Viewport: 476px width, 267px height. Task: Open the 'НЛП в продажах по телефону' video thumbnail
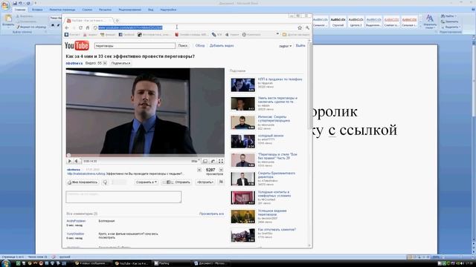(x=242, y=85)
